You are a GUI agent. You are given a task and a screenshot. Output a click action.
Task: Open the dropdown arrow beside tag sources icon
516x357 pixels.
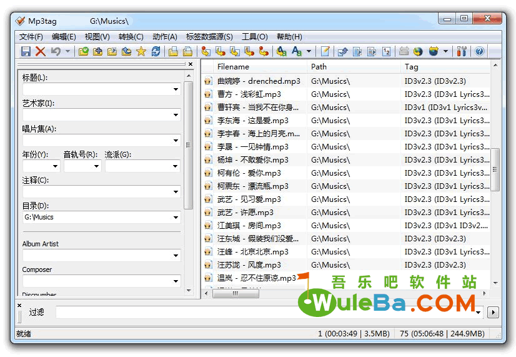pyautogui.click(x=445, y=51)
